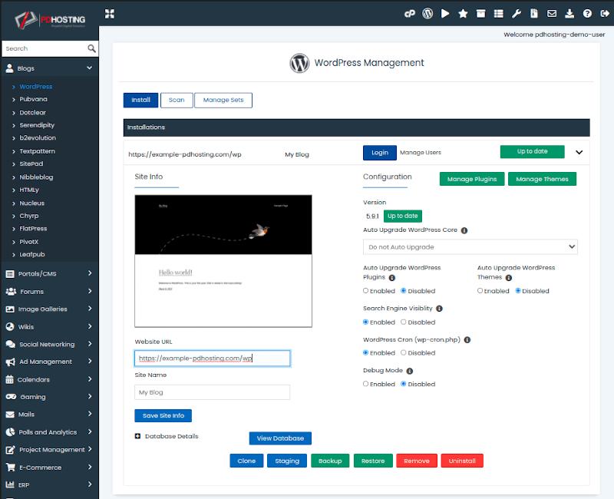Click the search magnifier icon in sidebar

(x=91, y=48)
